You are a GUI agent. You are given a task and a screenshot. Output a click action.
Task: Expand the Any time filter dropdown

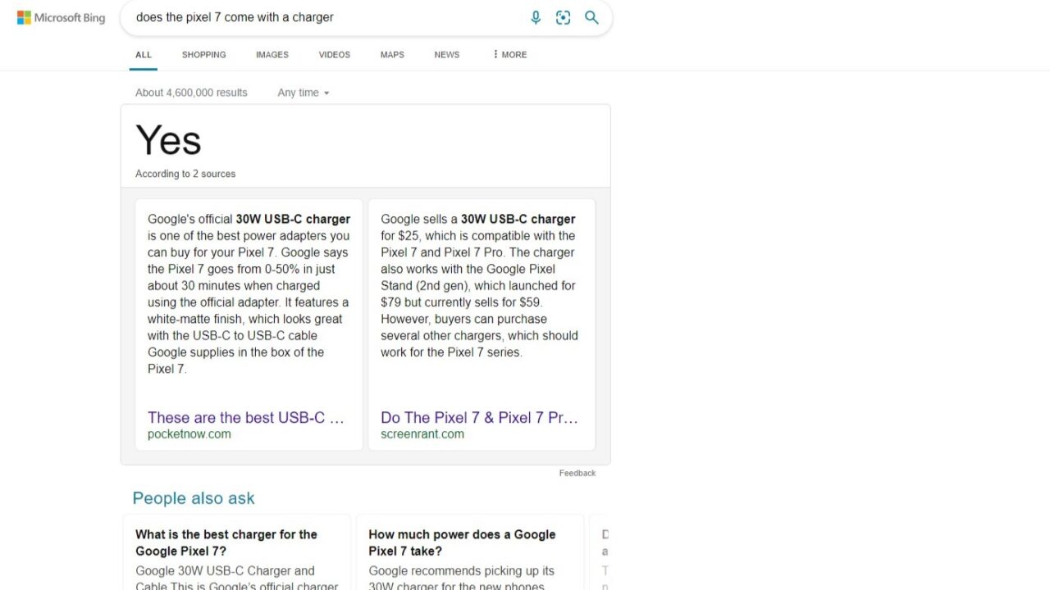pos(303,93)
